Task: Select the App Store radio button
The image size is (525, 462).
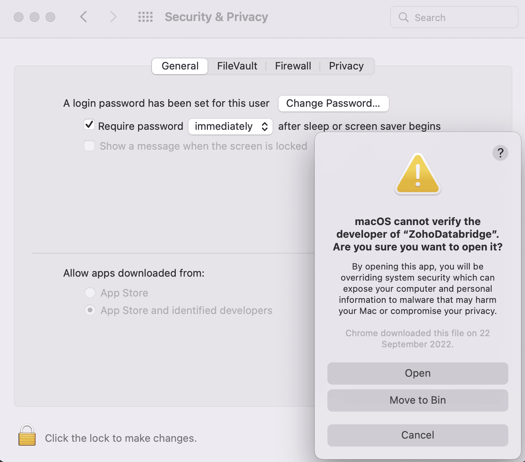Action: click(x=90, y=293)
